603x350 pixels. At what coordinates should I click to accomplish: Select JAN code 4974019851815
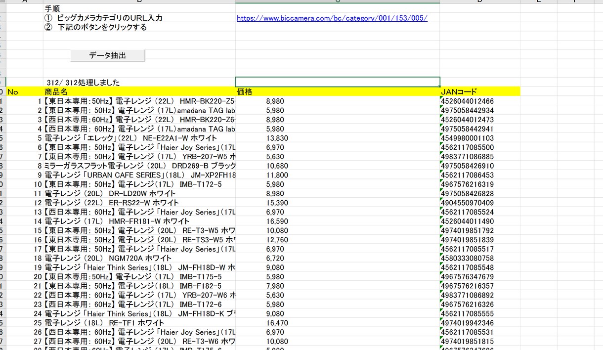[480, 341]
